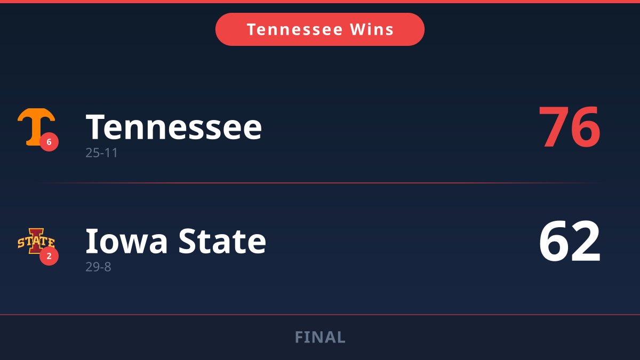Click the red line above the FINAL footer
The image size is (640, 360).
click(320, 315)
